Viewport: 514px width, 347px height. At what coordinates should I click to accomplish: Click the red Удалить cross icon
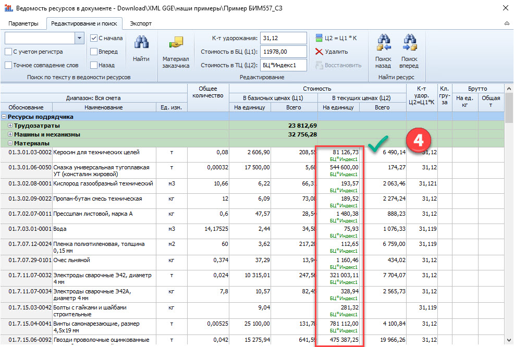pos(320,52)
